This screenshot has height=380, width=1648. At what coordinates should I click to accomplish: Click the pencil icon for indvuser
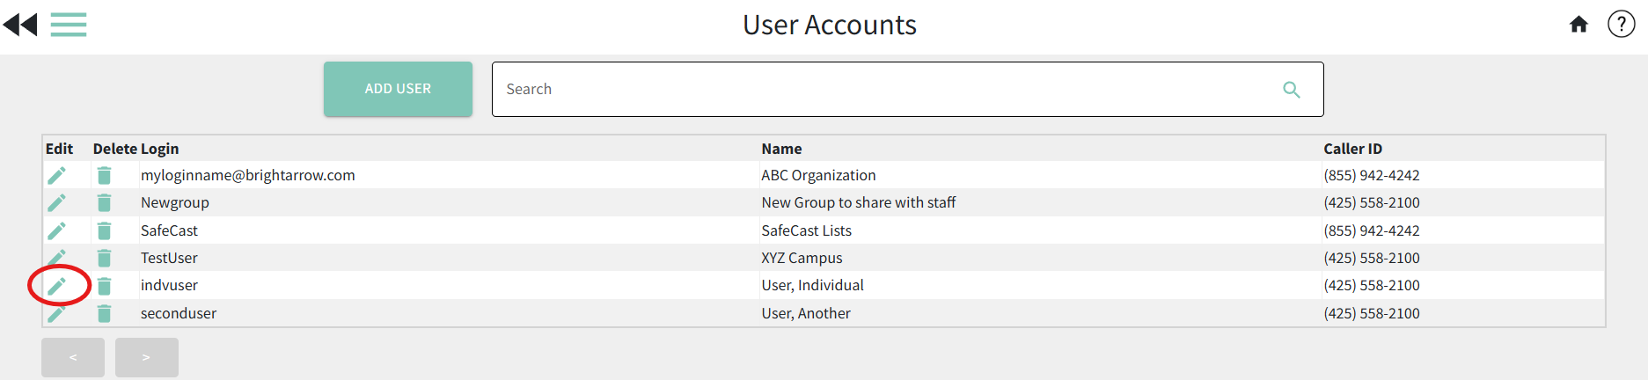(57, 286)
